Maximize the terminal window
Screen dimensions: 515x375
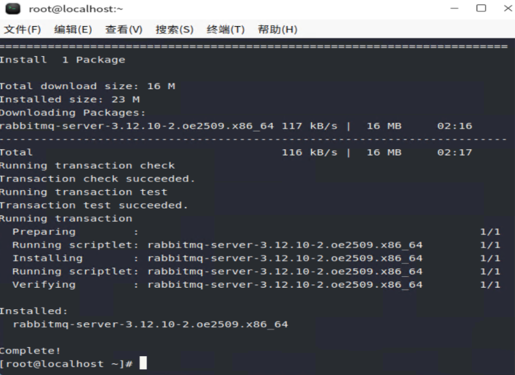click(481, 8)
